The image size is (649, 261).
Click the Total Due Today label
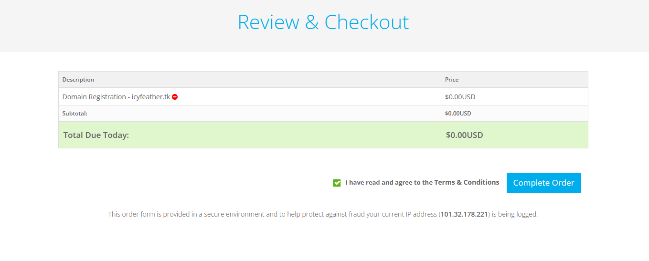[96, 135]
